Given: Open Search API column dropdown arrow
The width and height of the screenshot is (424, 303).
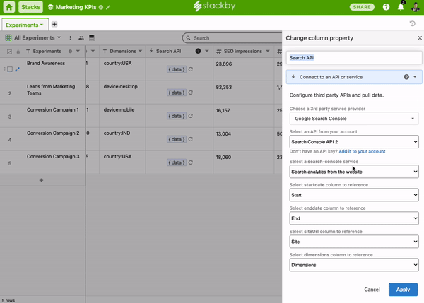Looking at the screenshot, I should (x=207, y=51).
